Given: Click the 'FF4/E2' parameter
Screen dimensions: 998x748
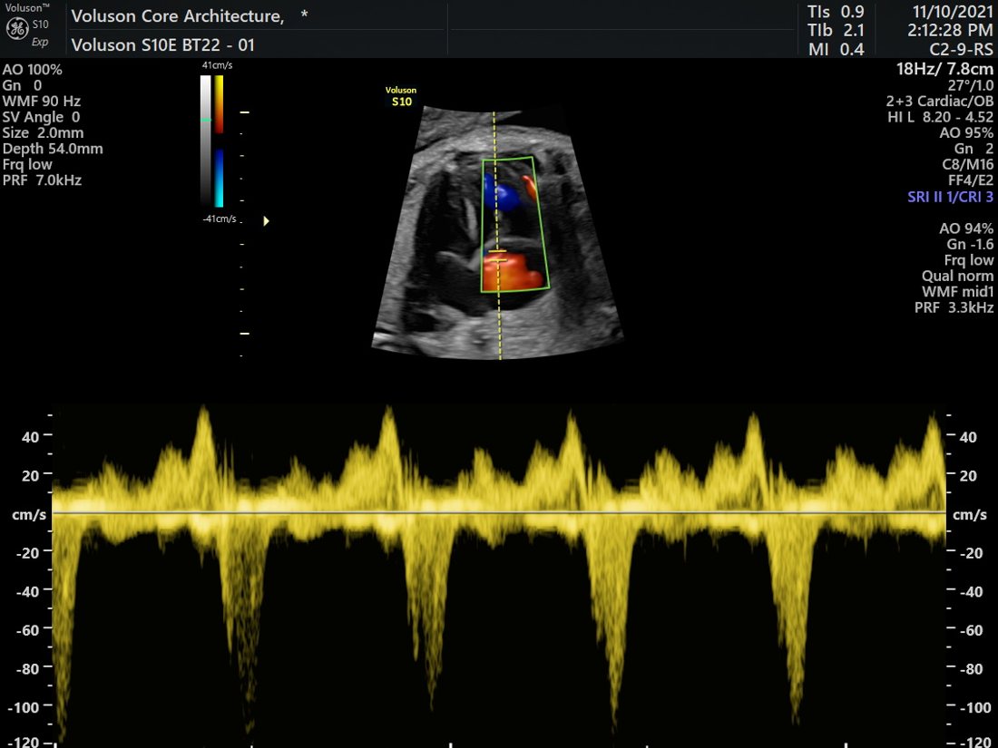Looking at the screenshot, I should click(x=970, y=180).
